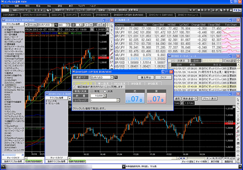Viewport: 243px width, 170px height.
Task: Click クリア button in order window
Action: (x=163, y=78)
